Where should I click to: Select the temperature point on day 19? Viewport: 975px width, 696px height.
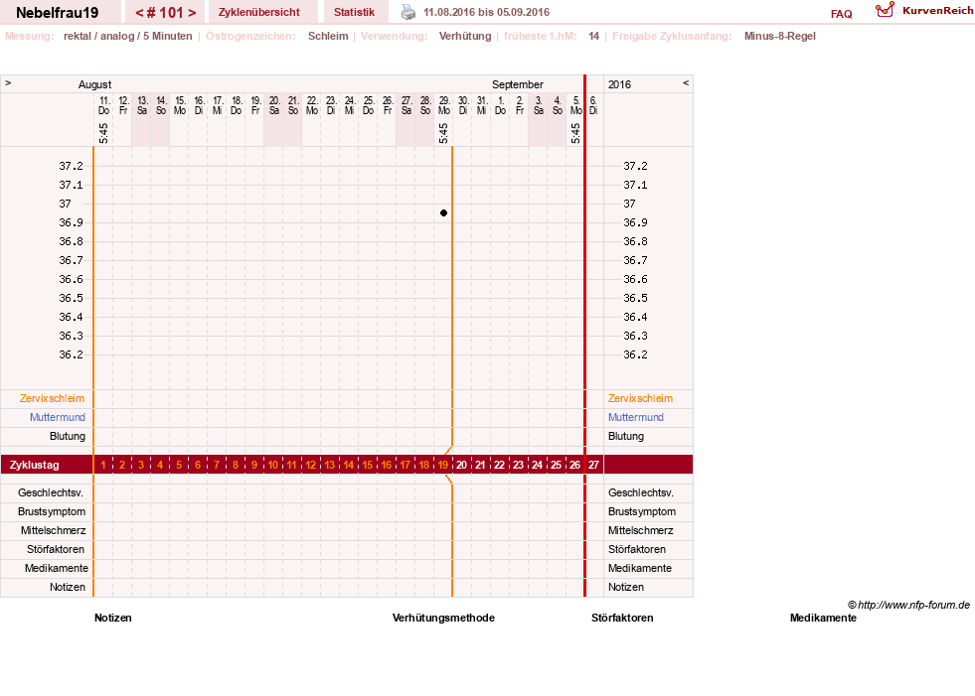point(443,213)
